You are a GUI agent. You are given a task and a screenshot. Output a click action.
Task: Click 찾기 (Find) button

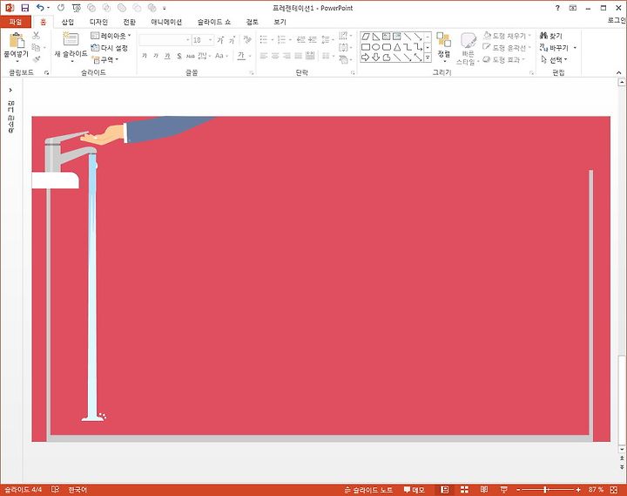(551, 36)
